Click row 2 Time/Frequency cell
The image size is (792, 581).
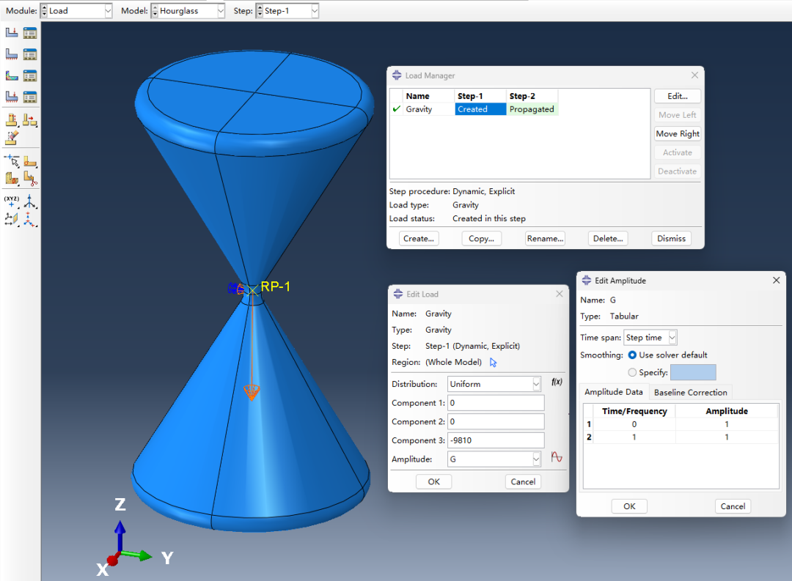pyautogui.click(x=634, y=437)
